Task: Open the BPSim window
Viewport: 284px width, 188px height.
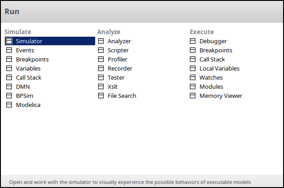Action: [x=25, y=96]
